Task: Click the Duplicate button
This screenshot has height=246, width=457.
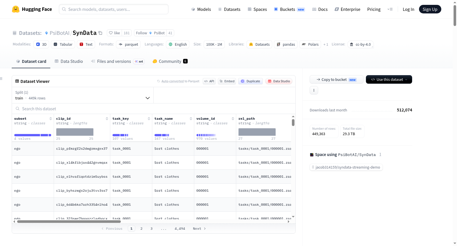Action: (250, 81)
